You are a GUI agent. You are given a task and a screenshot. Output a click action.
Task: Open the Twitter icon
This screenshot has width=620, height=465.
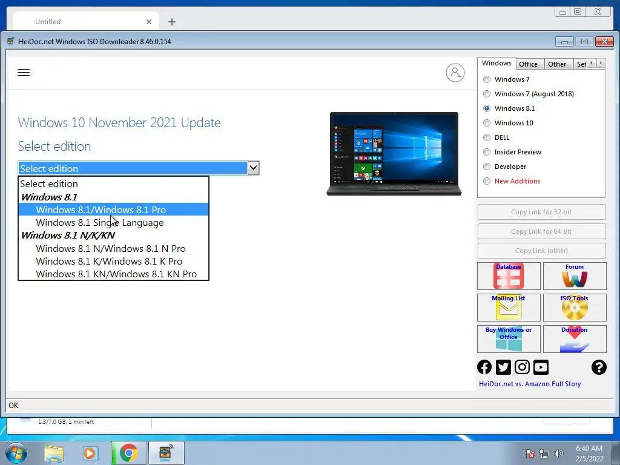click(x=503, y=367)
